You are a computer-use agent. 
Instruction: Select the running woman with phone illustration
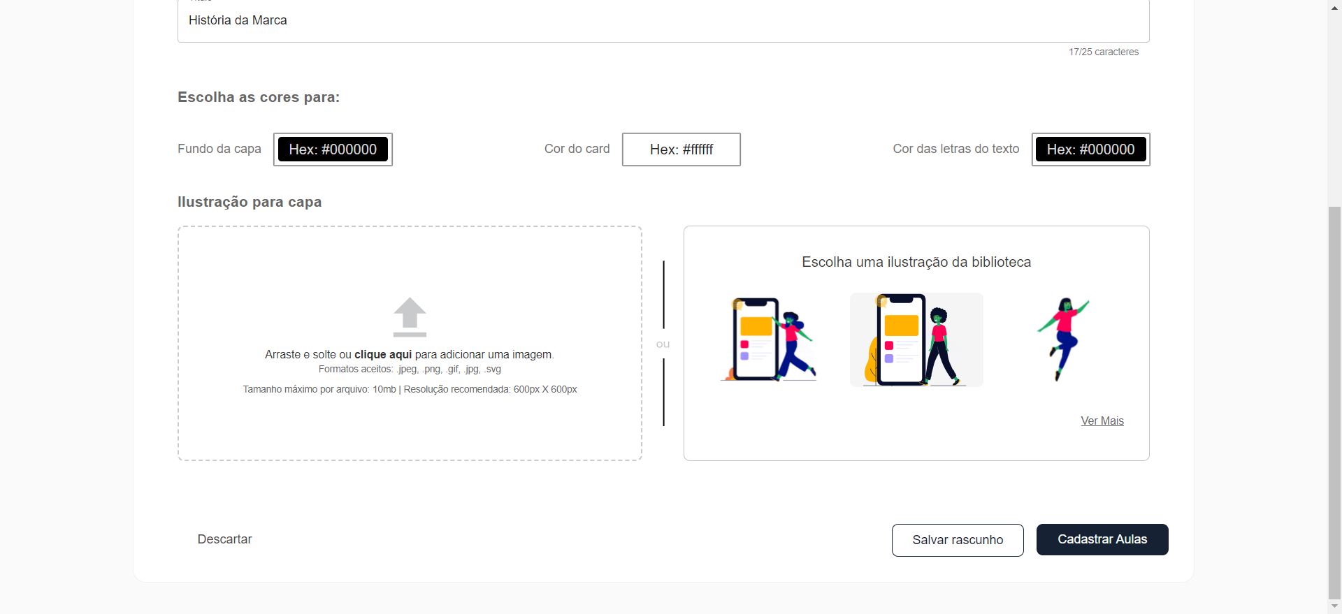[x=769, y=339]
